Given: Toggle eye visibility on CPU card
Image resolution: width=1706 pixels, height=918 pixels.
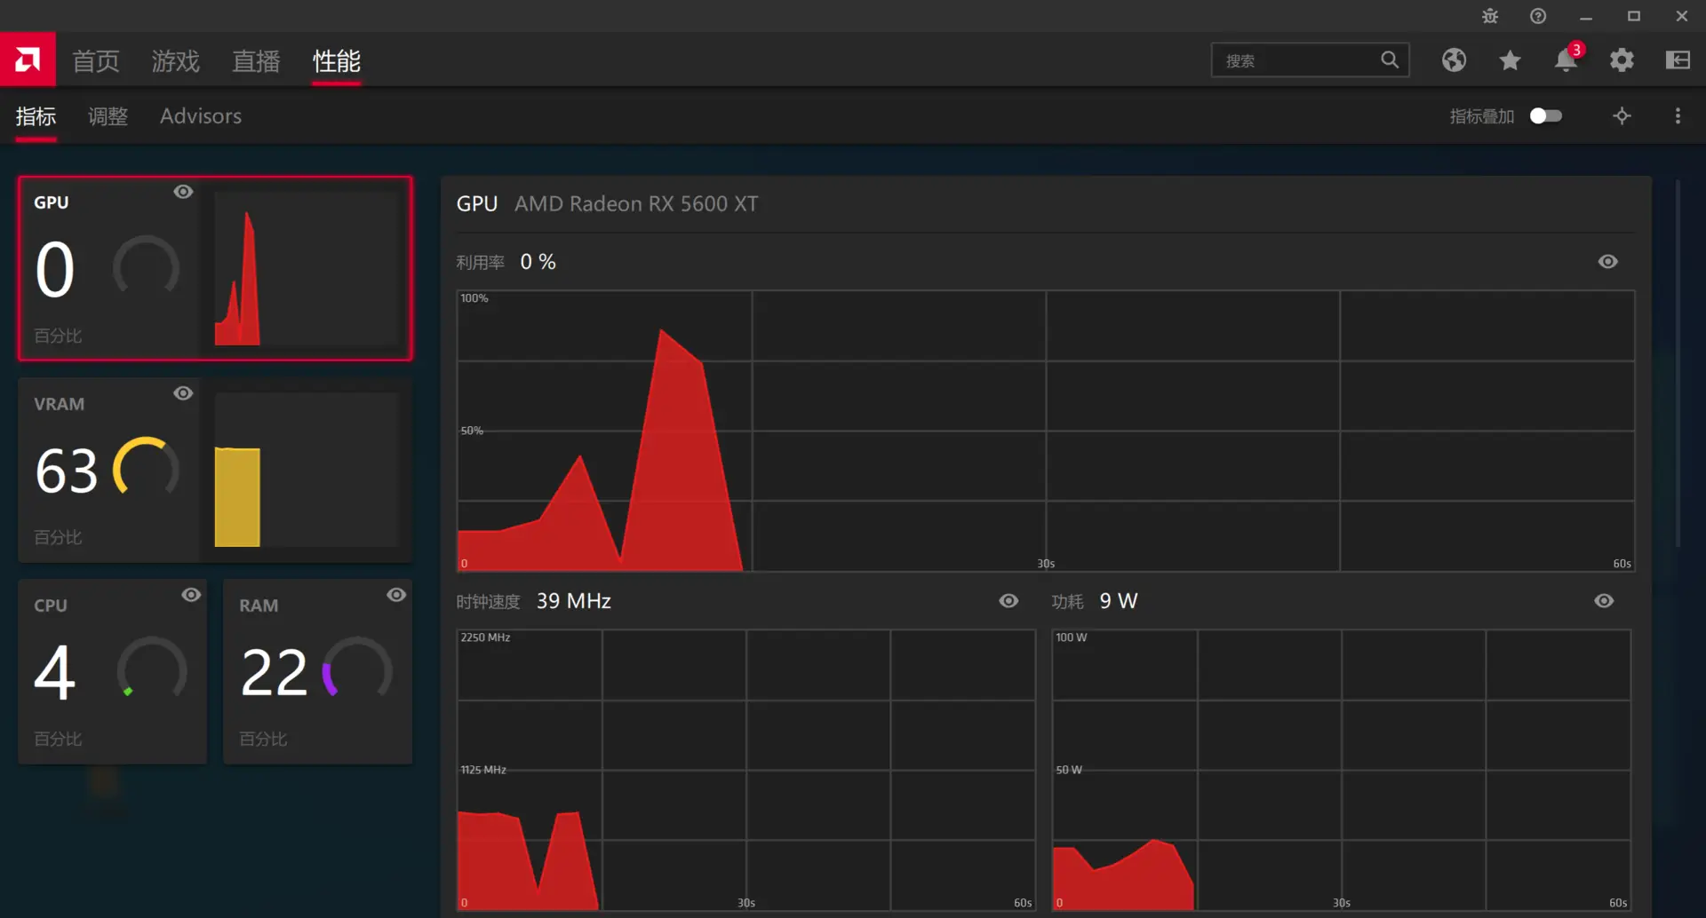Looking at the screenshot, I should point(191,595).
